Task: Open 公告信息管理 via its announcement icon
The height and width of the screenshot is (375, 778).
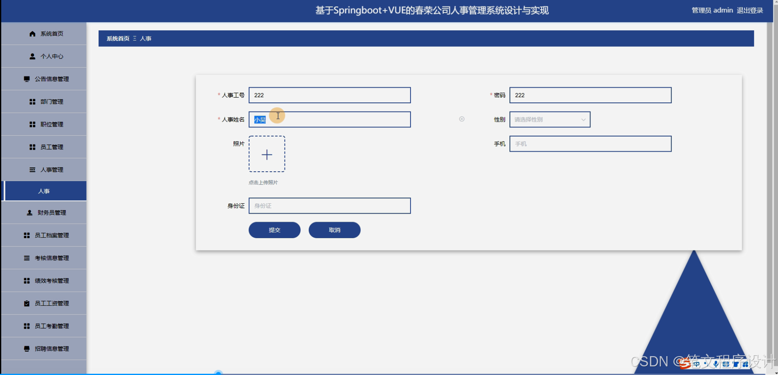Action: (x=27, y=79)
